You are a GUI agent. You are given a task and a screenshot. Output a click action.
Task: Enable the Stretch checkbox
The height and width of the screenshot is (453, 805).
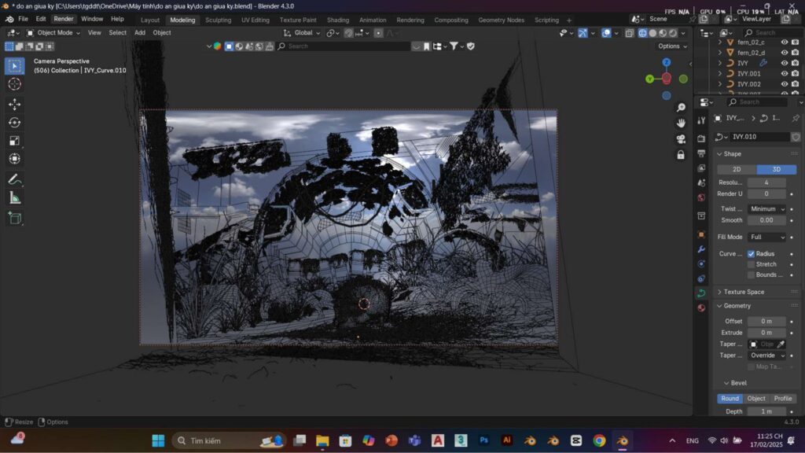click(751, 264)
